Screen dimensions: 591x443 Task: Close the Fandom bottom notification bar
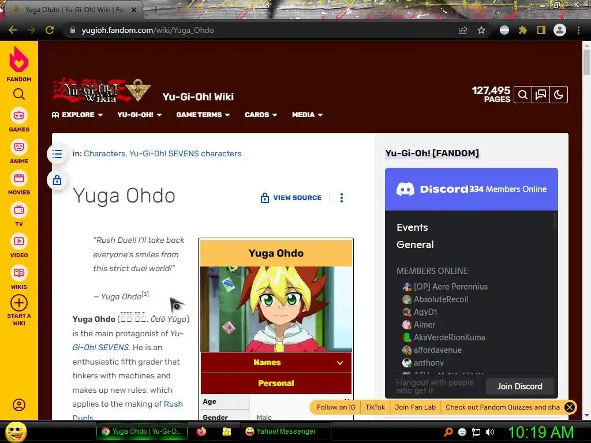(x=570, y=407)
